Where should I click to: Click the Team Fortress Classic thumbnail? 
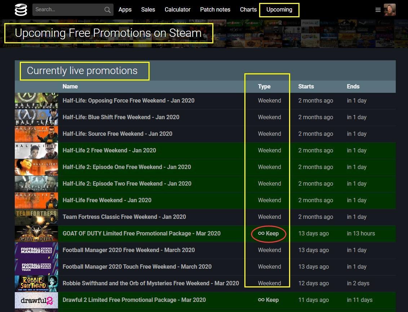(x=36, y=217)
